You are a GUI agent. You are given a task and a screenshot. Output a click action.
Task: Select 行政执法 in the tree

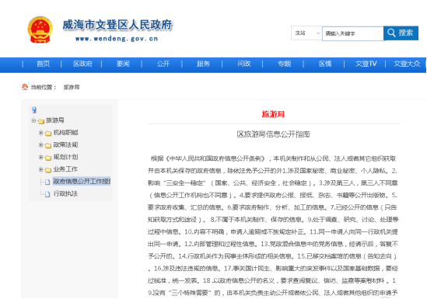65,194
